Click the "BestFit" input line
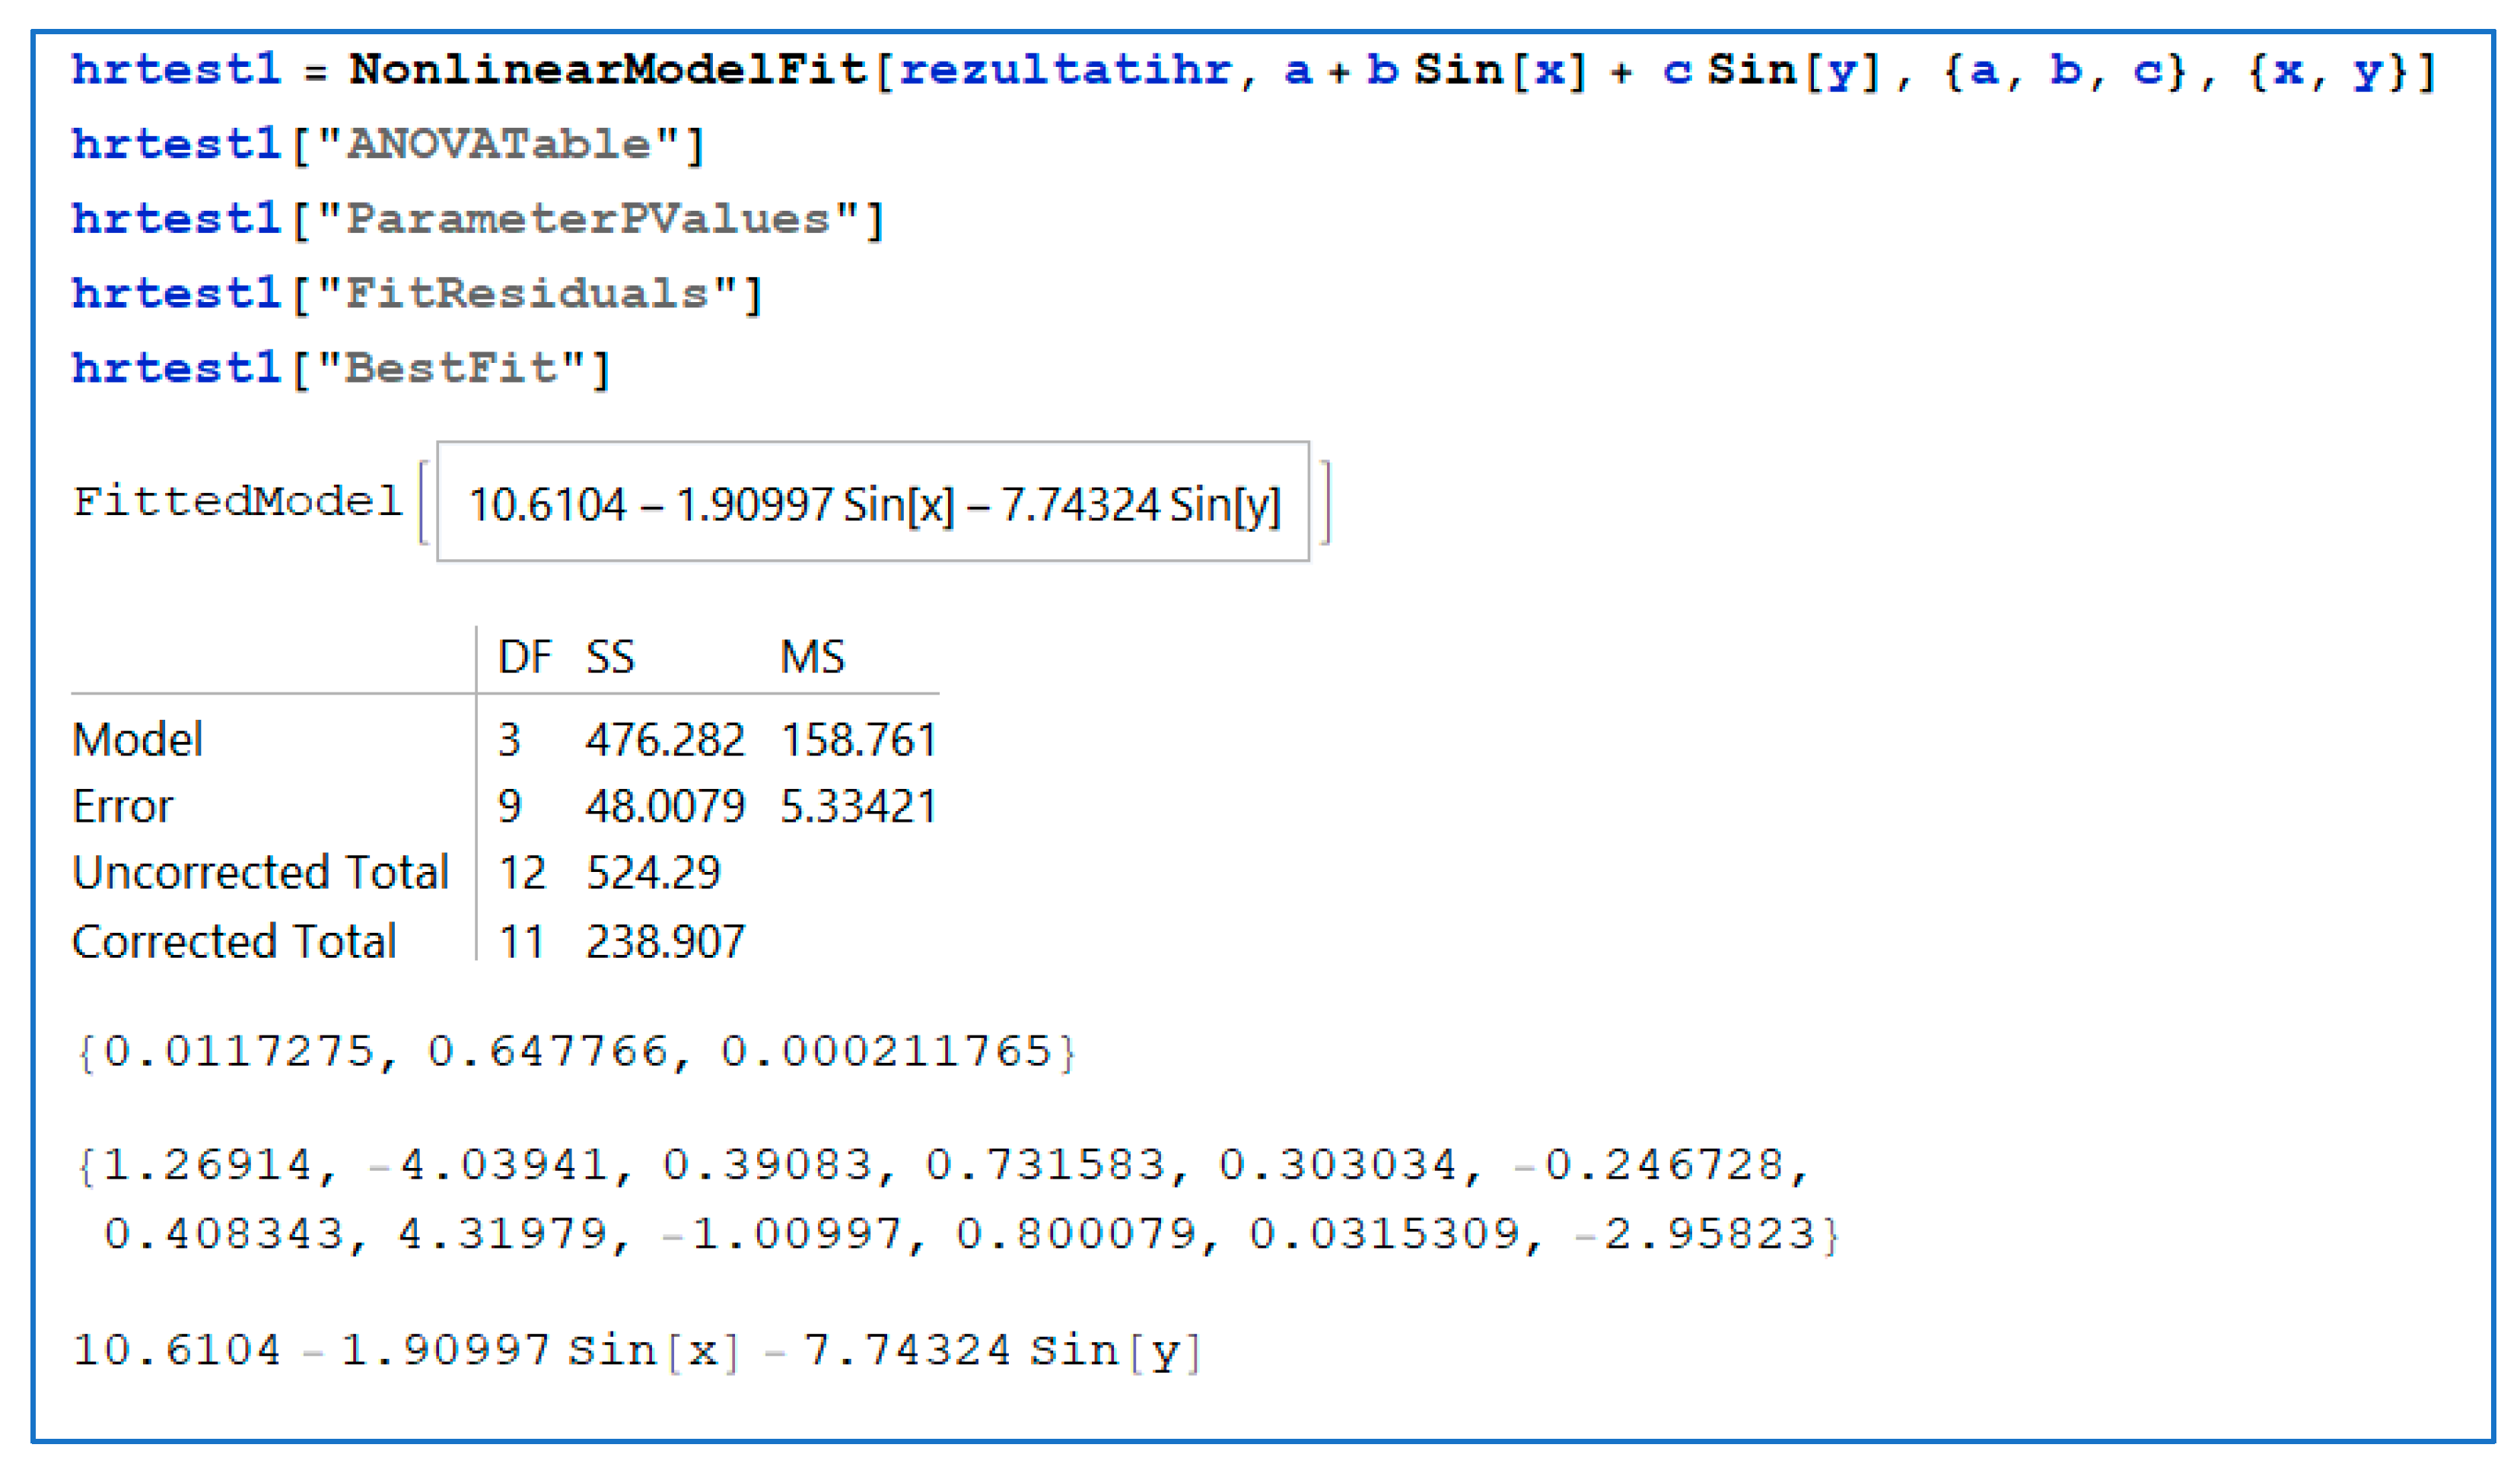Viewport: 2520px width, 1470px height. (x=340, y=370)
